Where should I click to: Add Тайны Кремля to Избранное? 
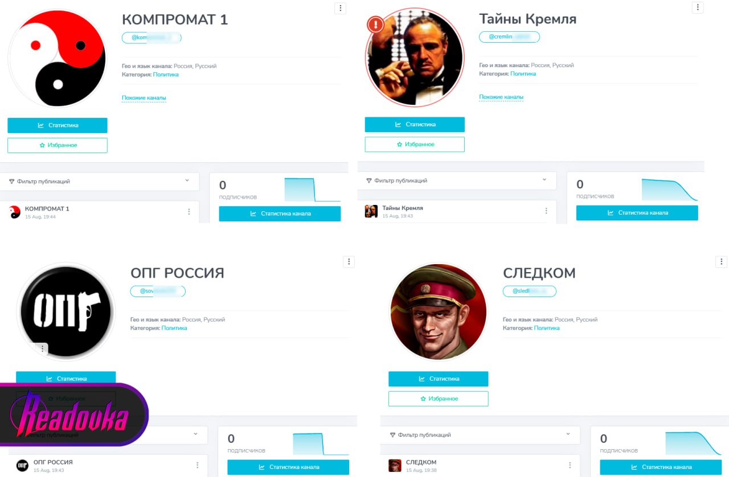point(415,145)
